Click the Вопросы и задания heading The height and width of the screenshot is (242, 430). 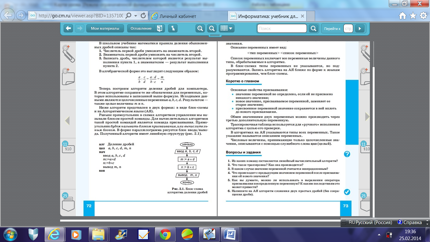tap(243, 153)
